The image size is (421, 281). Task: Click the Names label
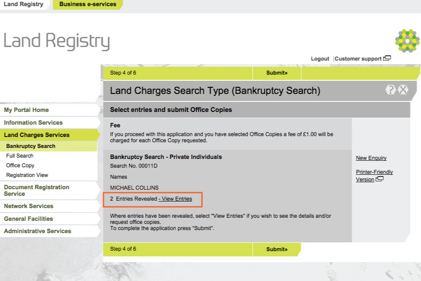click(118, 177)
